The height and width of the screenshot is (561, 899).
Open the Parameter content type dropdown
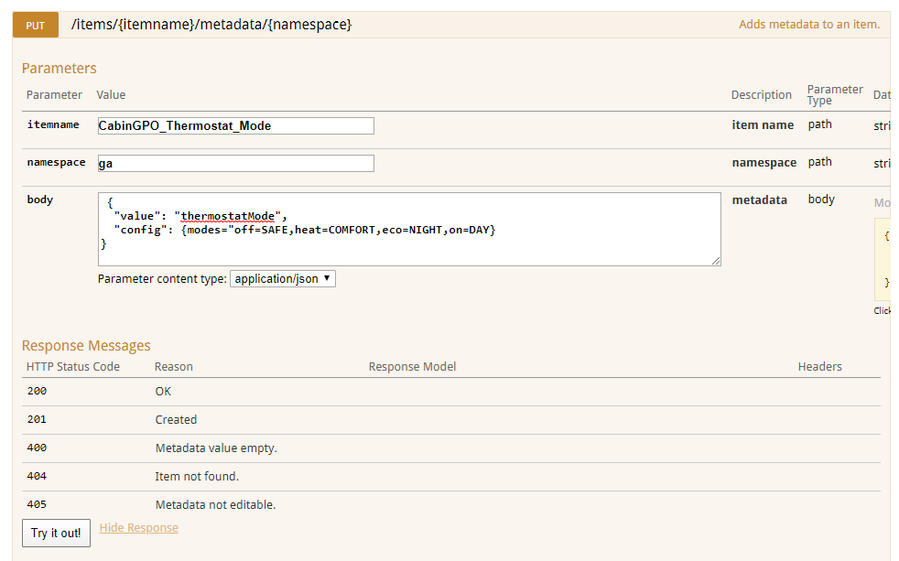coord(282,279)
